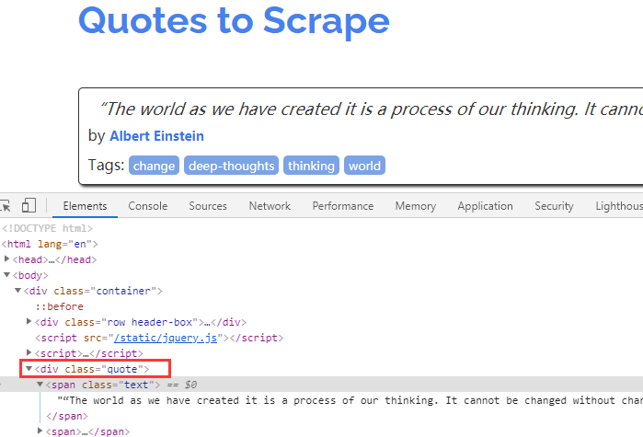Switch to the Sources tab
The width and height of the screenshot is (643, 437).
coord(208,206)
